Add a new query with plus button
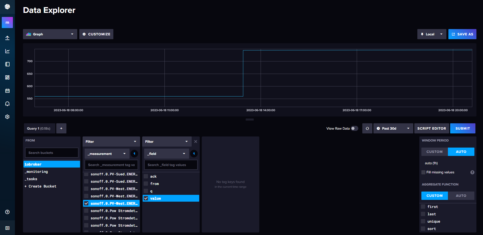 [61, 128]
